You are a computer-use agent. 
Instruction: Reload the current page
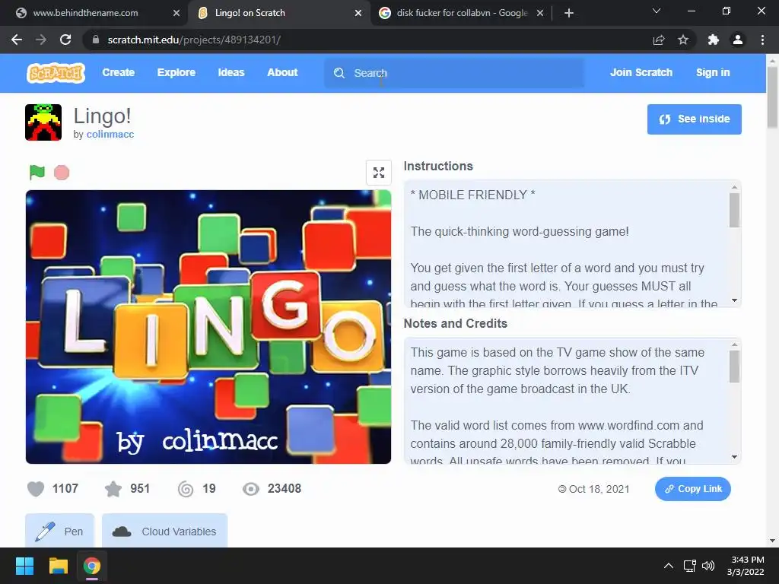[65, 40]
